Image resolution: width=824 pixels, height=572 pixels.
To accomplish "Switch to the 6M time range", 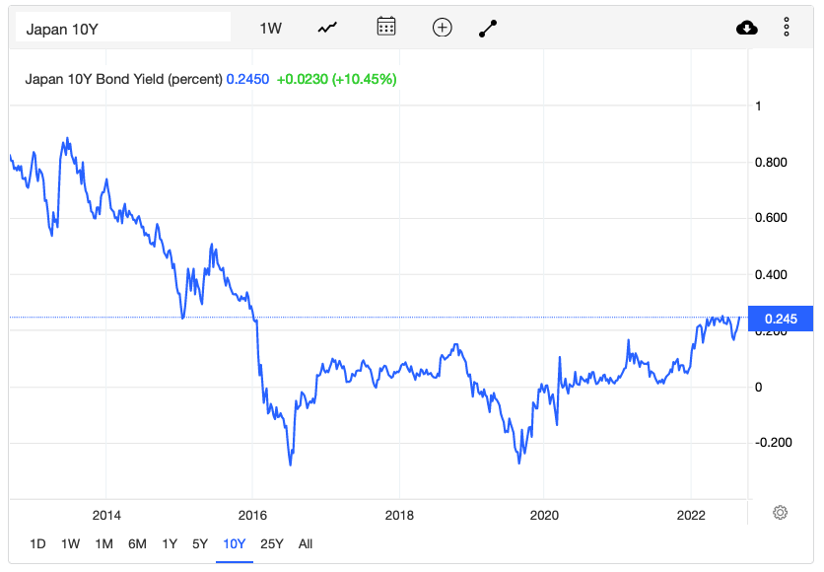I will pyautogui.click(x=137, y=543).
